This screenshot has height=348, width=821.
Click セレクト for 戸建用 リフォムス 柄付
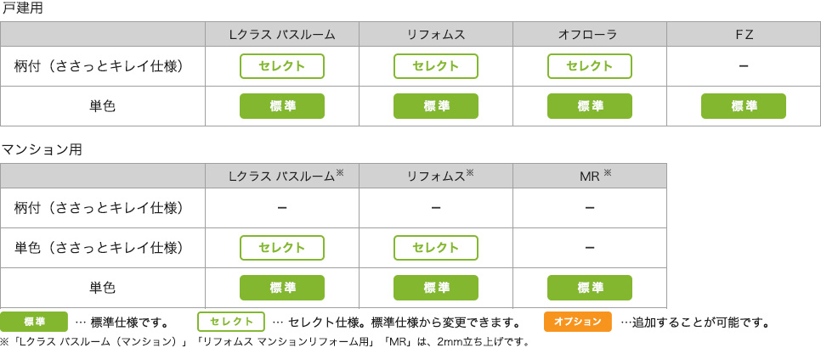436,65
